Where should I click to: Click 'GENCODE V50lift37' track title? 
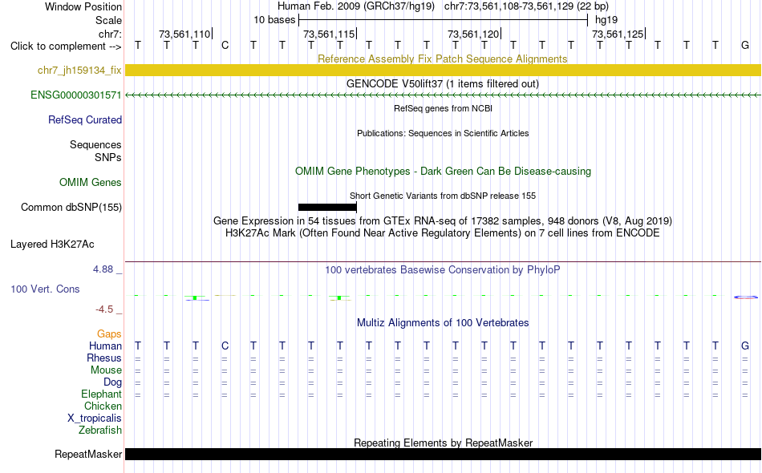pos(442,83)
